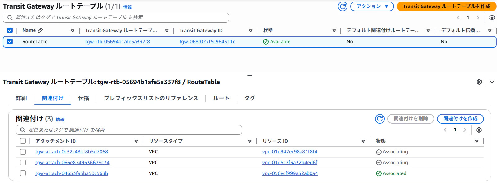Image resolution: width=497 pixels, height=196 pixels.
Task: Select attachment tgw-attach-066e8749536679c74 checkbox
Action: pyautogui.click(x=23, y=163)
